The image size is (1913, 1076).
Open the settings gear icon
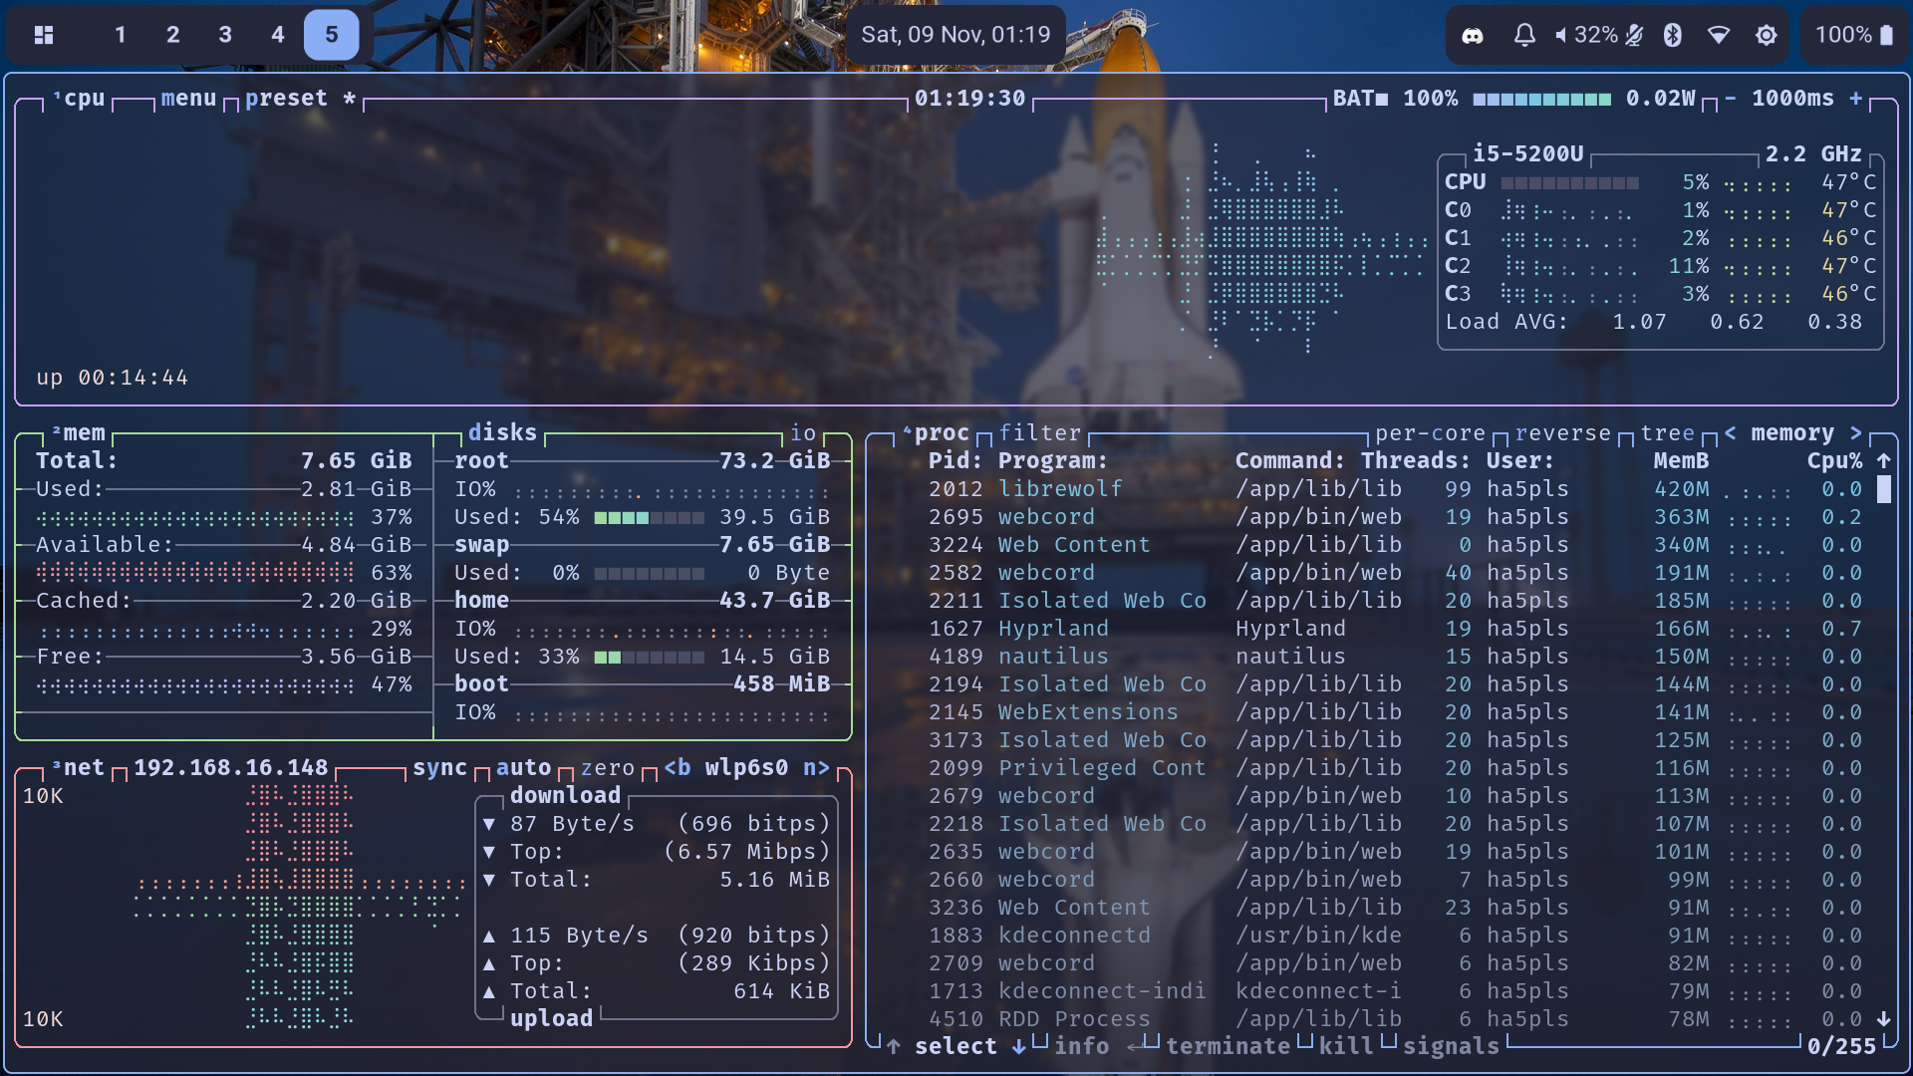coord(1767,36)
